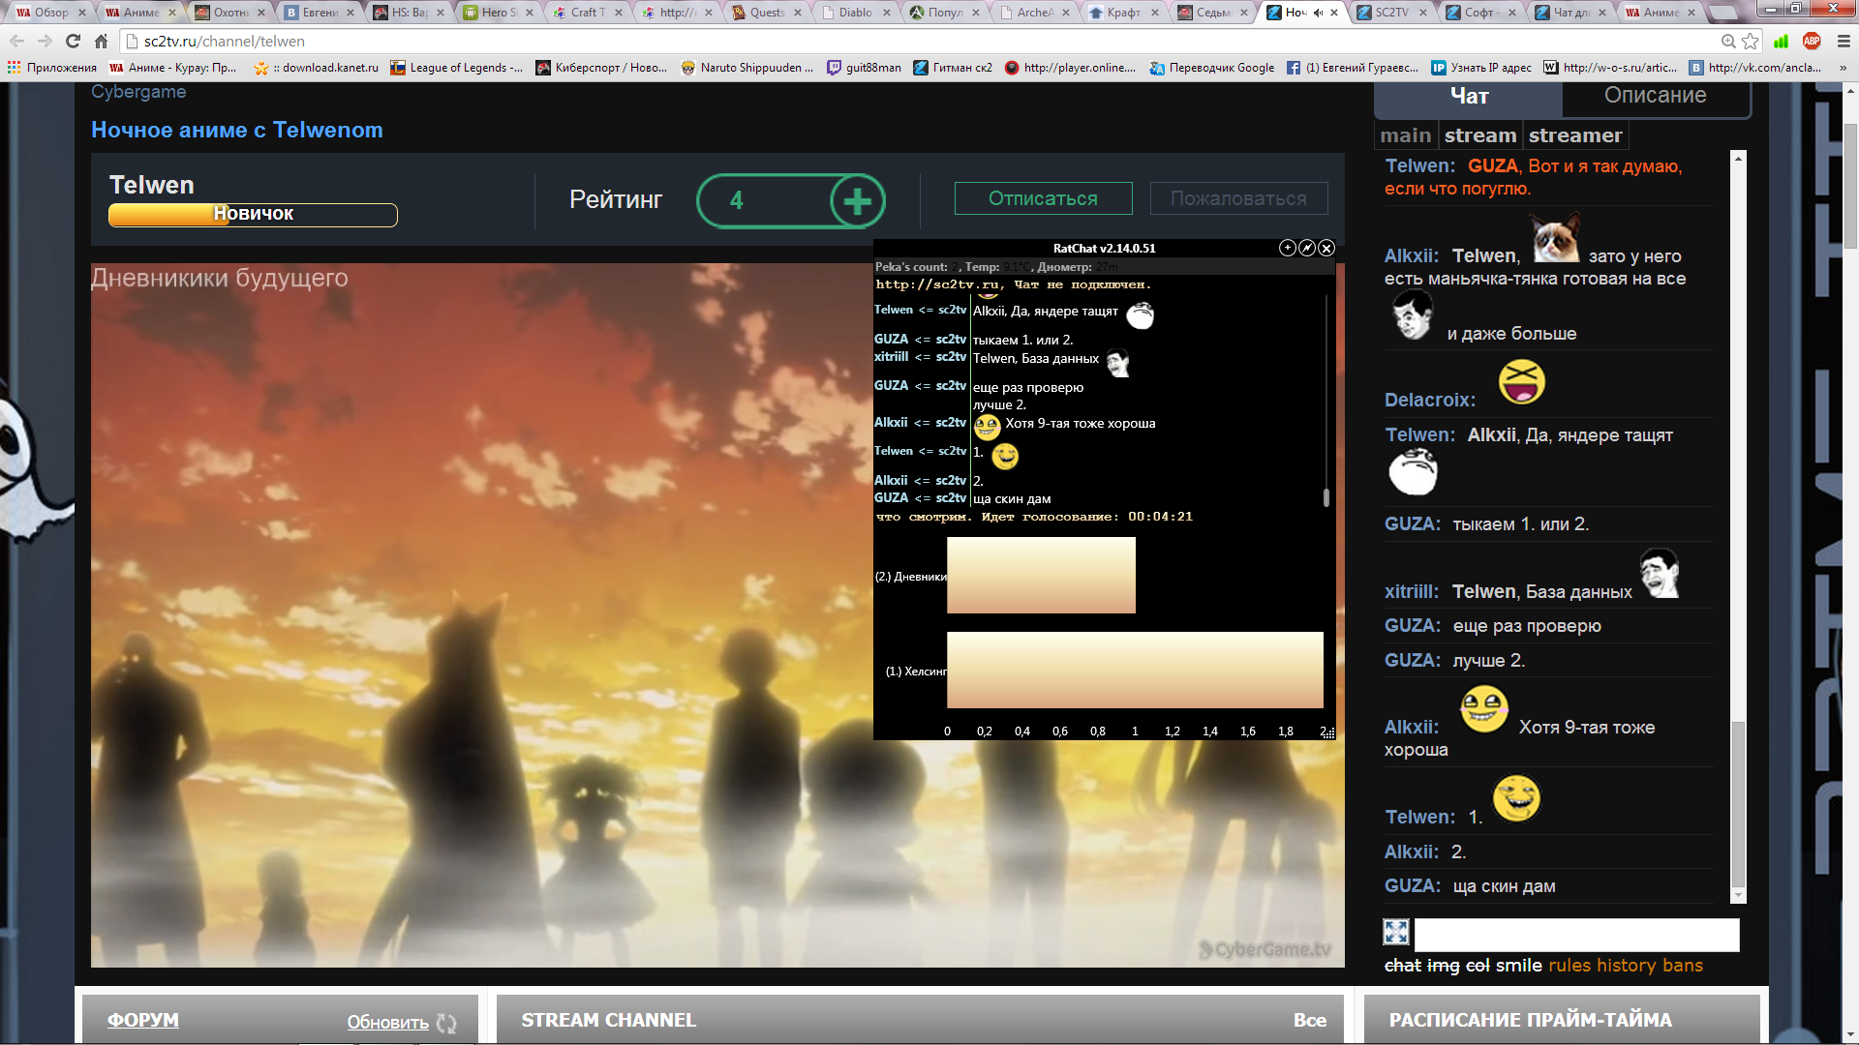Open the Naruto Shippuuden bookmark
This screenshot has width=1859, height=1045.
[747, 68]
